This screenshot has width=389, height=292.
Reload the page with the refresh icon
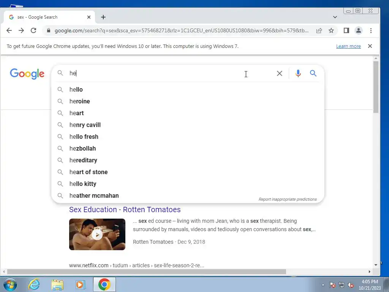33,30
